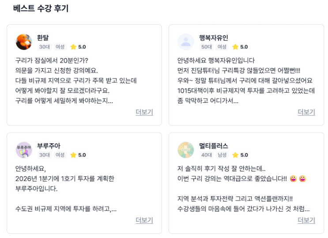Expand 환탈's review with 더보기

click(x=144, y=112)
